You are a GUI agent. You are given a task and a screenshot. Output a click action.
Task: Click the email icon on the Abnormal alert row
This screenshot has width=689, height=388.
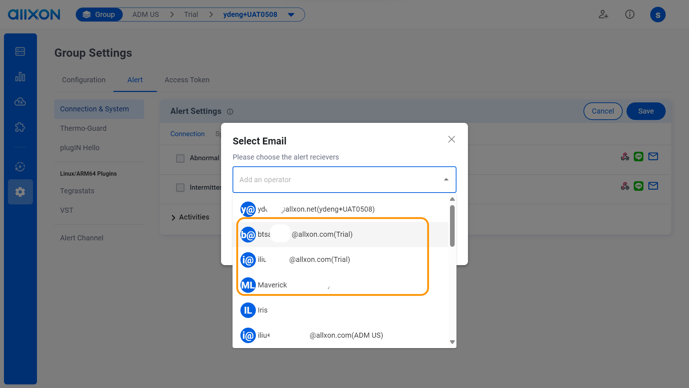653,156
